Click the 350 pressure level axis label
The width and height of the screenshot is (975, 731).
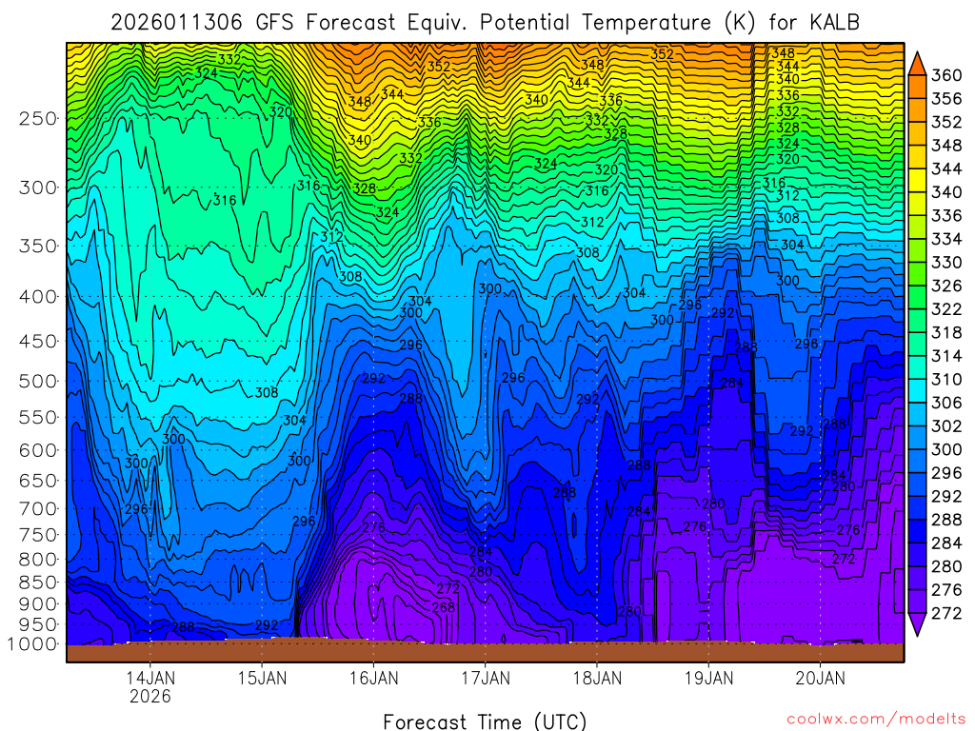[38, 246]
